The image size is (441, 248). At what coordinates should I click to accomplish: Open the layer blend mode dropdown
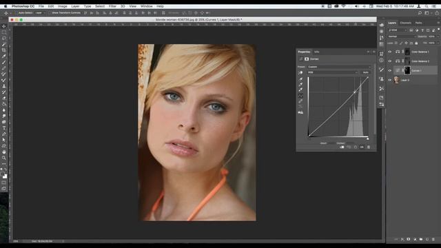[402, 37]
